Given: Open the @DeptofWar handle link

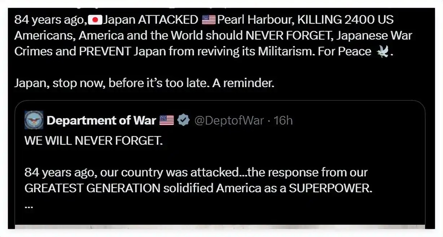Looking at the screenshot, I should [x=229, y=120].
